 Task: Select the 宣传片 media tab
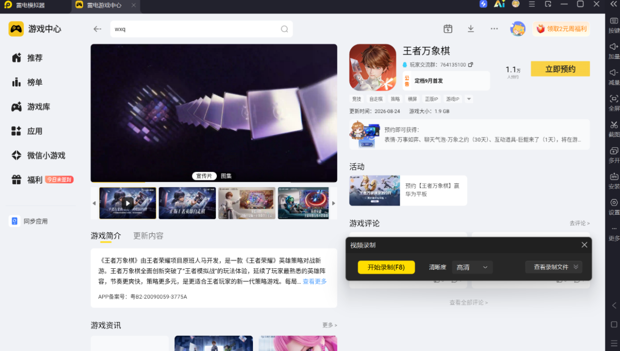click(x=204, y=176)
